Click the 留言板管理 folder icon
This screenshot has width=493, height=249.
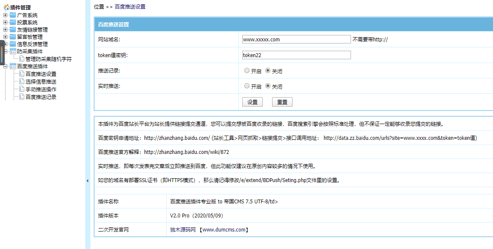click(x=12, y=37)
